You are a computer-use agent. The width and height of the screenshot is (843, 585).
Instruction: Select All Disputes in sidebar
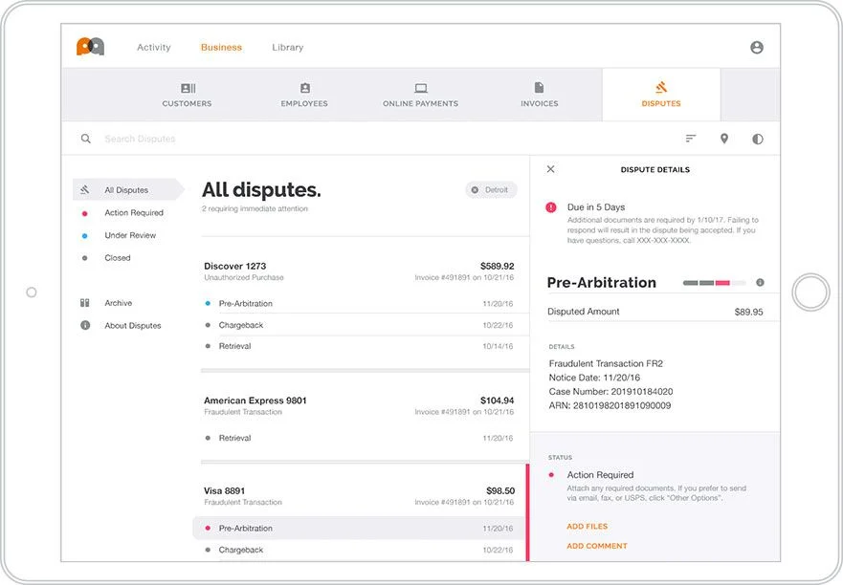[x=128, y=189]
